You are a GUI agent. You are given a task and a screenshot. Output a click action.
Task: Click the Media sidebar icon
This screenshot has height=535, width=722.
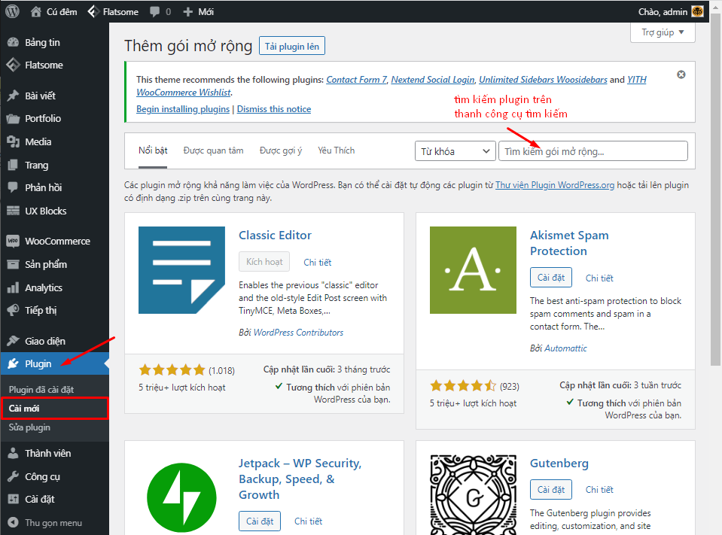[13, 141]
